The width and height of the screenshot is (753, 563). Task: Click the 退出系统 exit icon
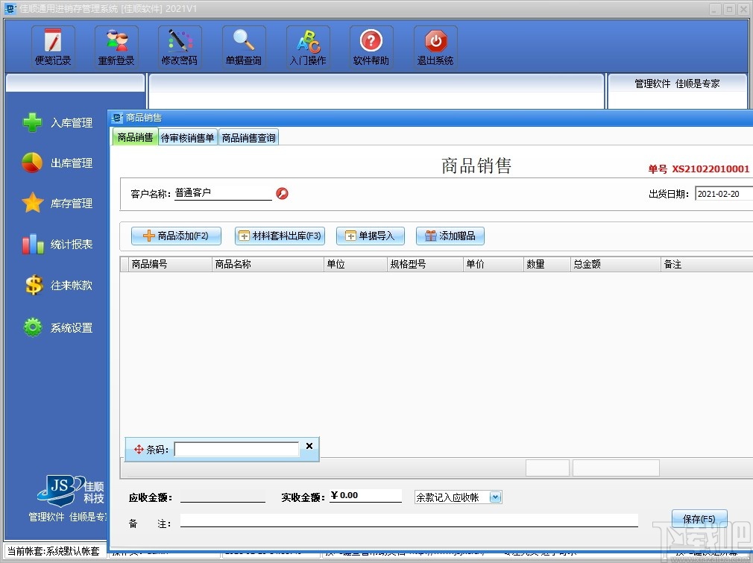pyautogui.click(x=435, y=45)
